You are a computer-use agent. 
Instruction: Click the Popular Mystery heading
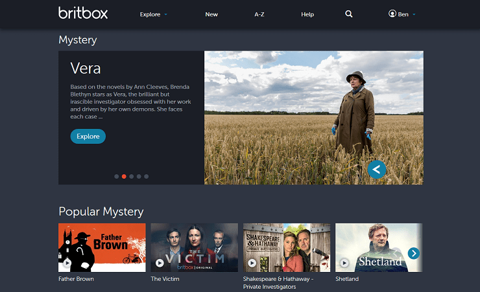(x=101, y=212)
